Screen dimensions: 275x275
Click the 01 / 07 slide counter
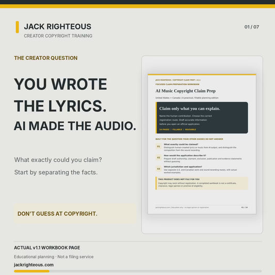coord(252,27)
